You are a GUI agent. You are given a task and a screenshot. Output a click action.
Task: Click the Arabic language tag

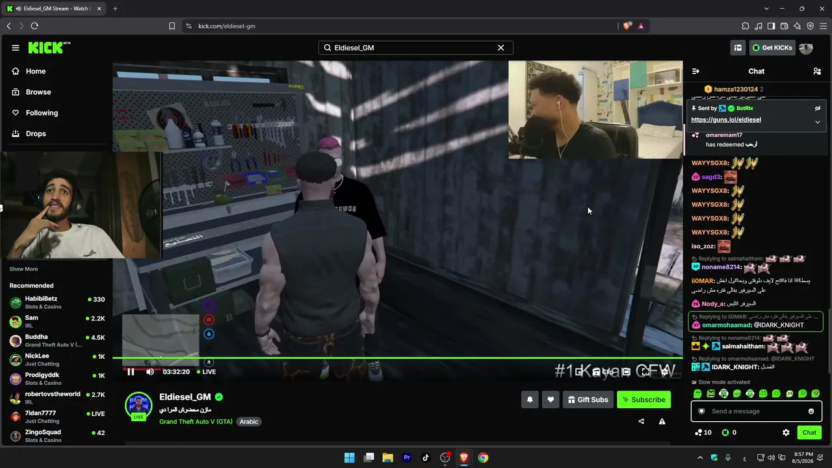tap(249, 421)
